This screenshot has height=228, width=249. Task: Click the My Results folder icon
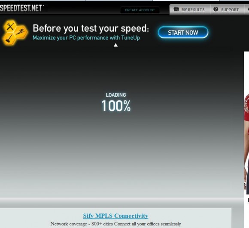pos(176,9)
